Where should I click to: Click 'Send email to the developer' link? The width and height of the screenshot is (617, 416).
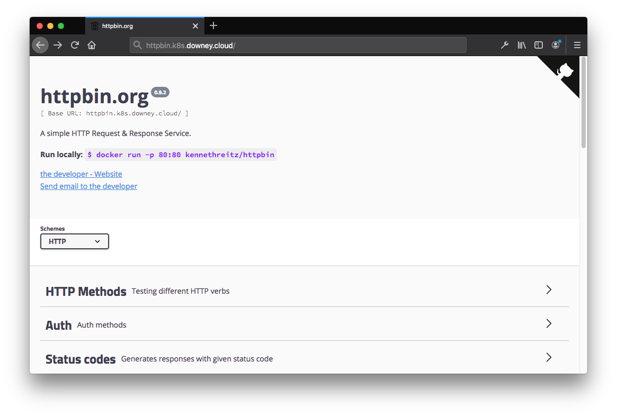(88, 186)
